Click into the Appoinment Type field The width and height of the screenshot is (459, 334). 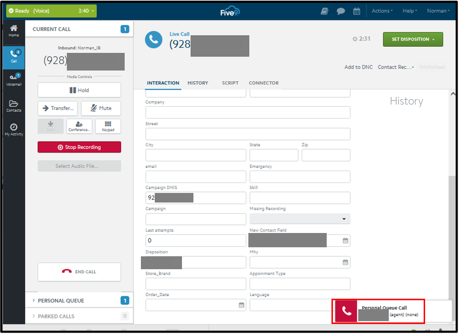300,284
